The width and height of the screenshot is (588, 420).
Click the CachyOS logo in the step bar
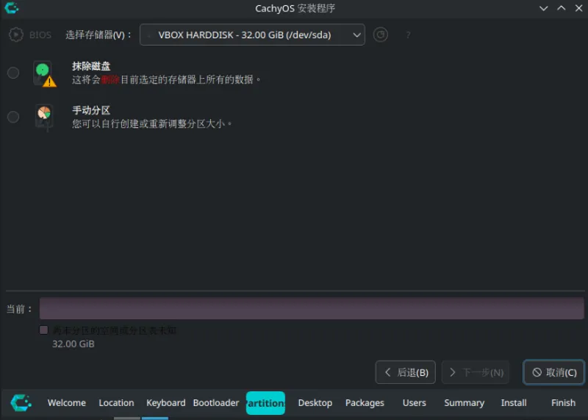(21, 403)
